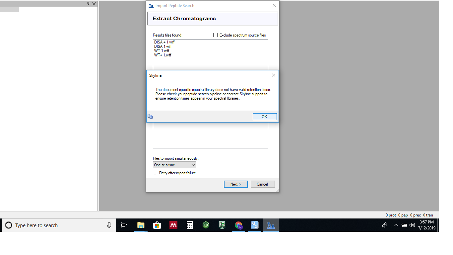Viewport: 453px width, 255px height.
Task: Enable Exclude spectrum source files checkbox
Action: [x=216, y=35]
